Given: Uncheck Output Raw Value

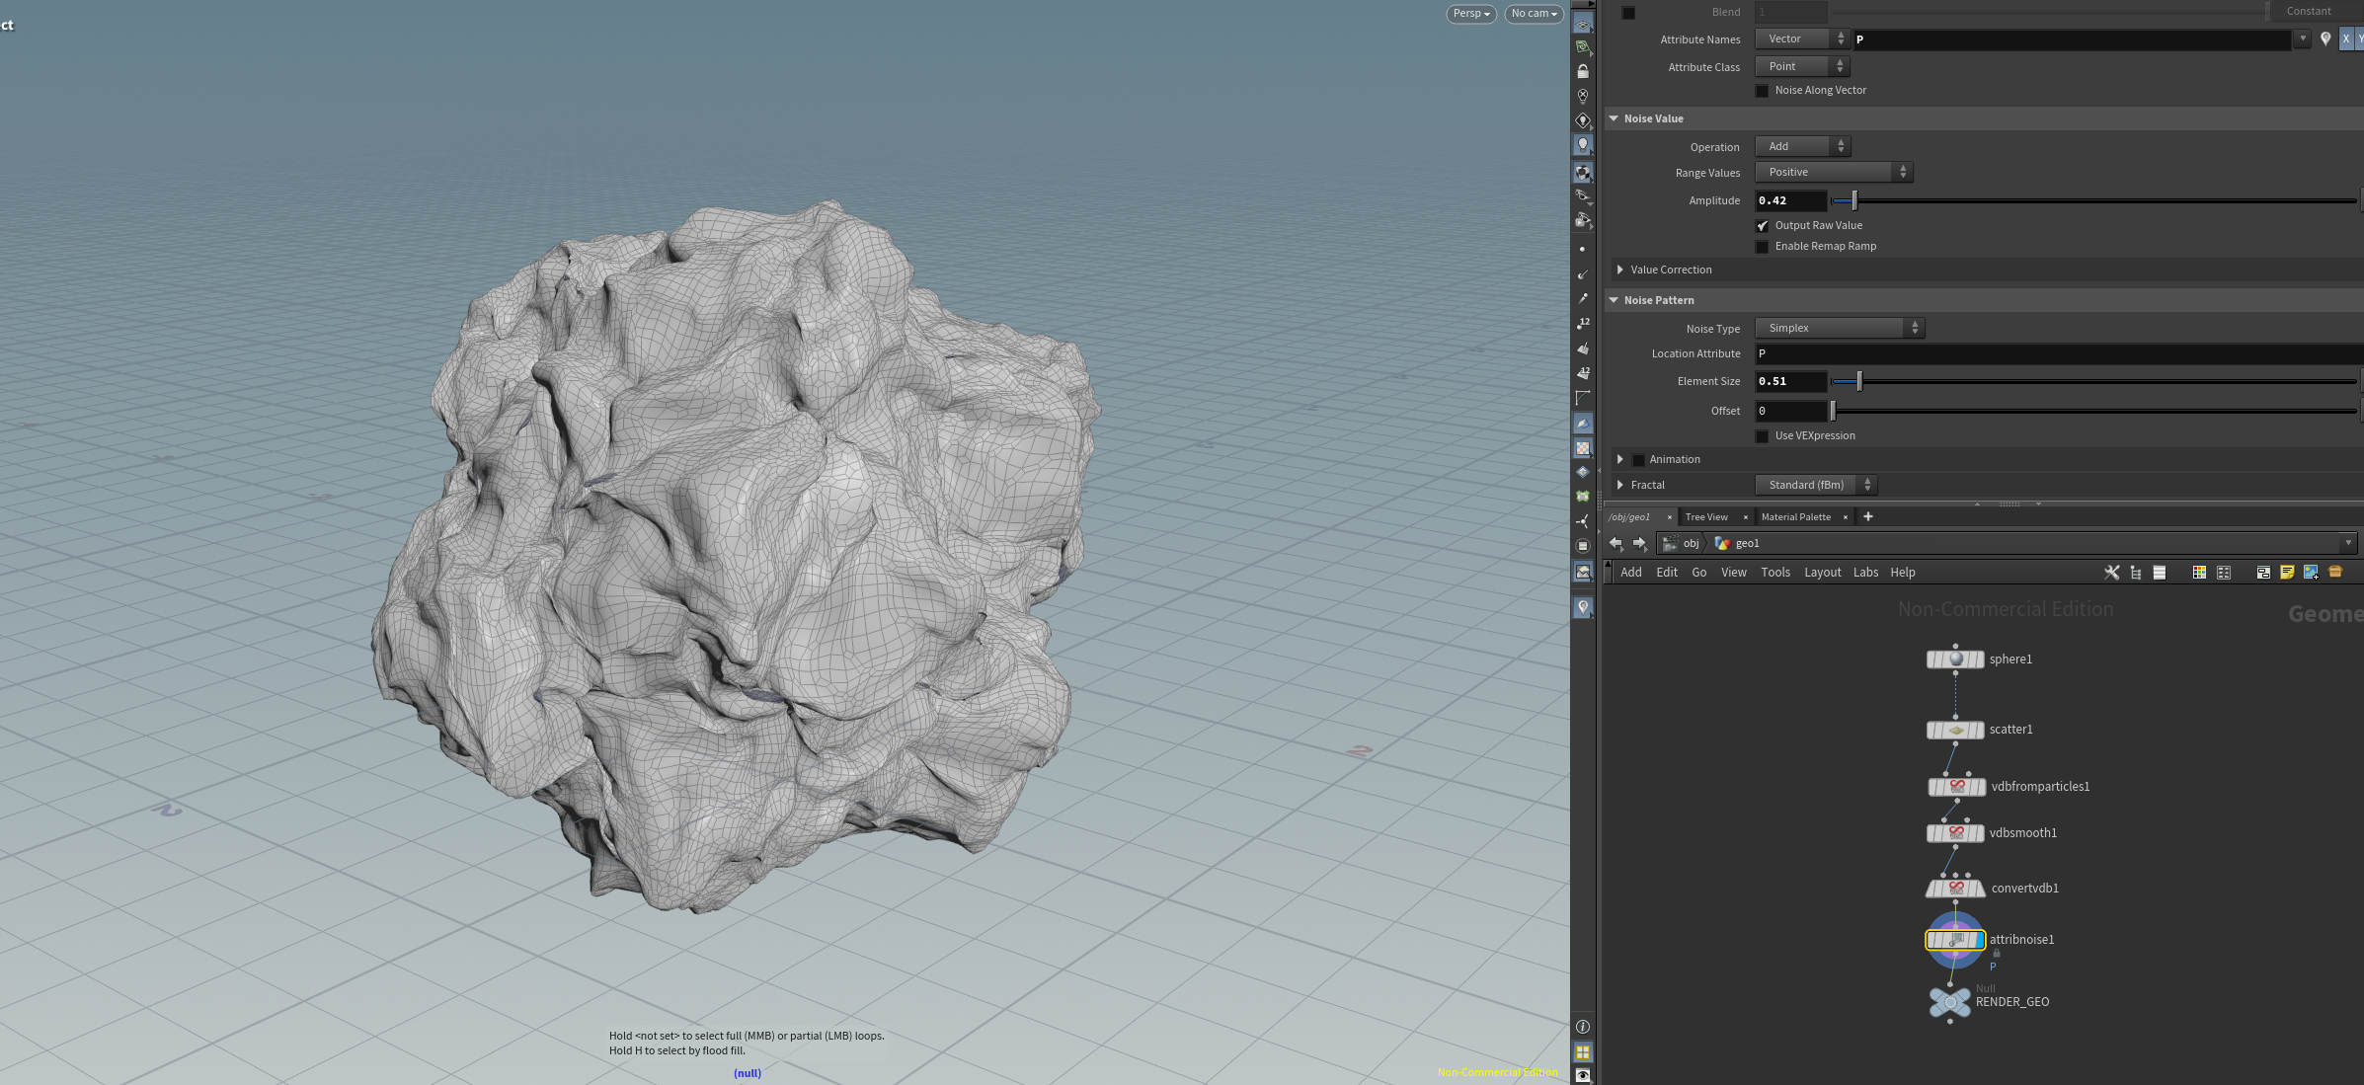Looking at the screenshot, I should [x=1762, y=226].
